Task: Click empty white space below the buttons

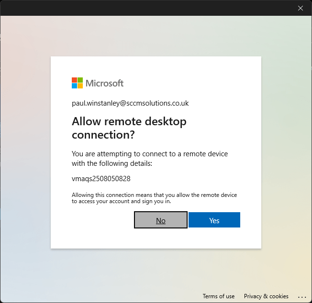Action: 156,238
